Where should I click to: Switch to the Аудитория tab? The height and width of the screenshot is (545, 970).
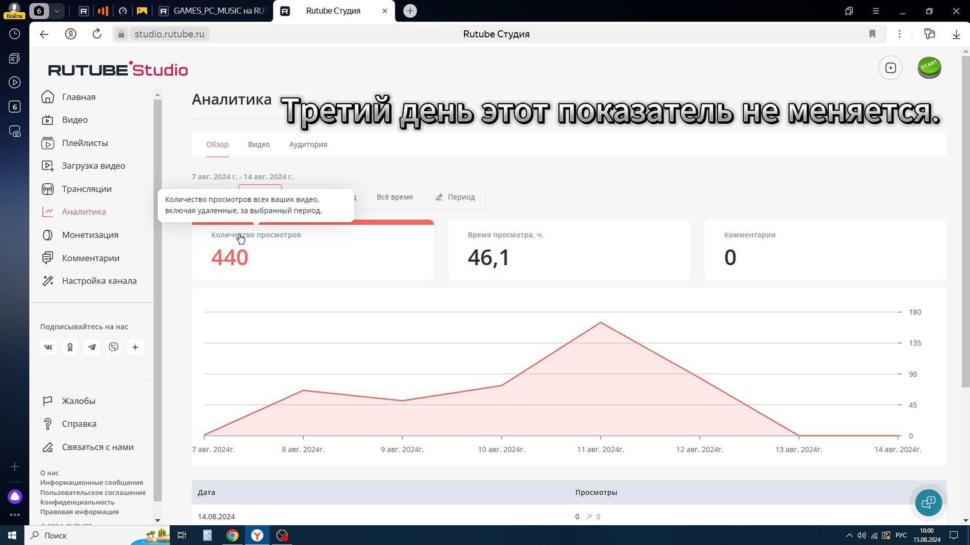(308, 144)
